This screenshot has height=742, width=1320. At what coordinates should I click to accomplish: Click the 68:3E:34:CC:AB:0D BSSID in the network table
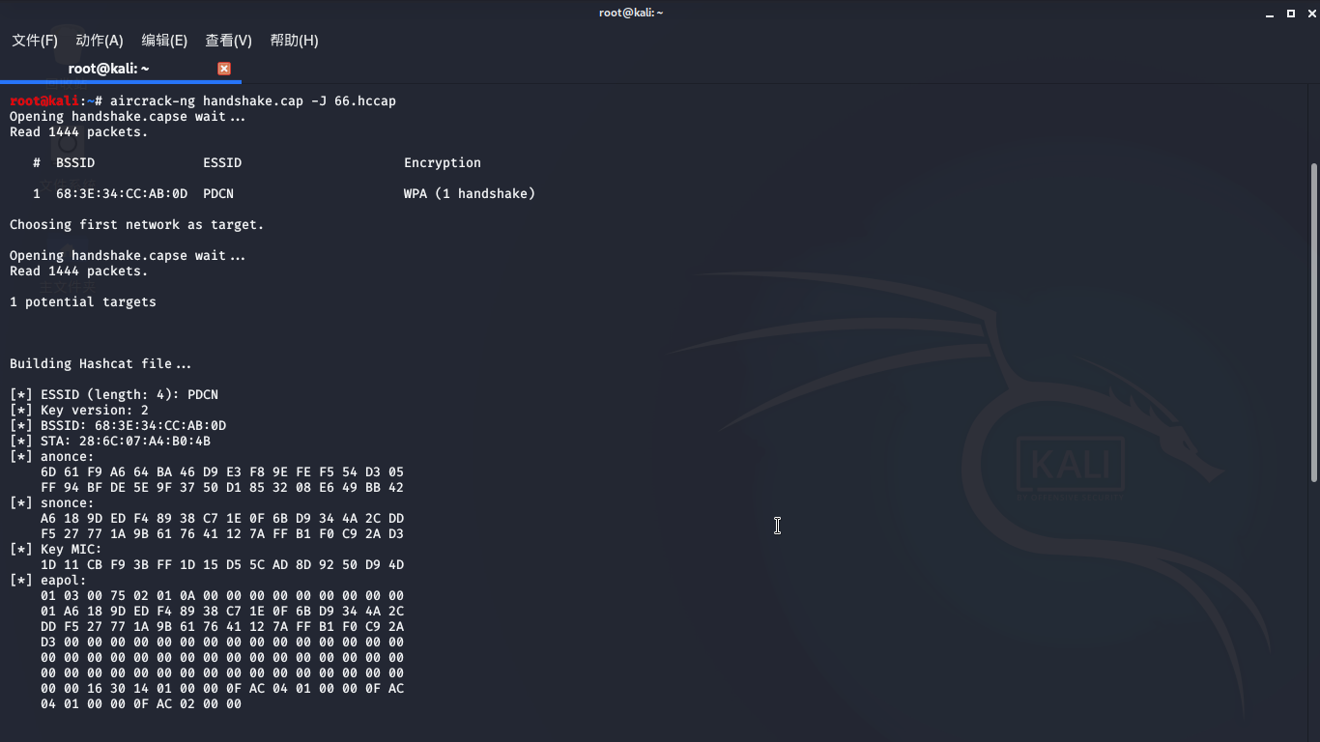122,193
